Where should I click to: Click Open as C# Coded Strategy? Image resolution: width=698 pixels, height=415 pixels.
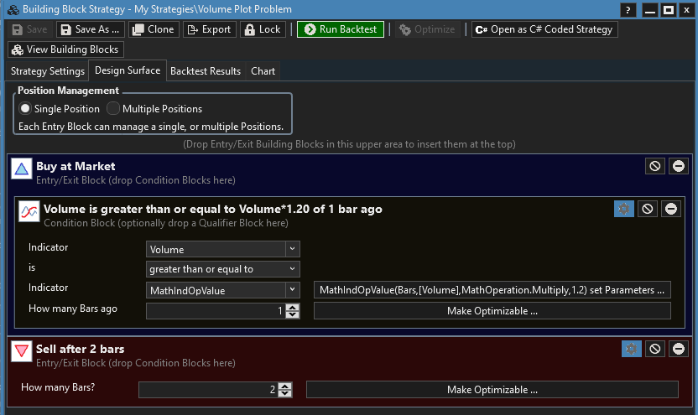(544, 29)
